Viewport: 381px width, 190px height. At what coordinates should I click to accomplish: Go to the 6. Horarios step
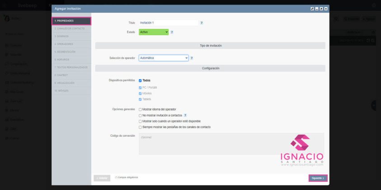click(x=71, y=59)
